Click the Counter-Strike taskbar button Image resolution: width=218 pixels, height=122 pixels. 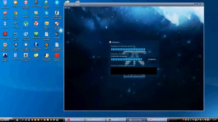point(137,120)
